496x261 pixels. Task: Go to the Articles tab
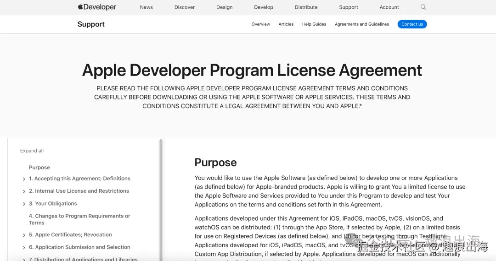point(286,24)
